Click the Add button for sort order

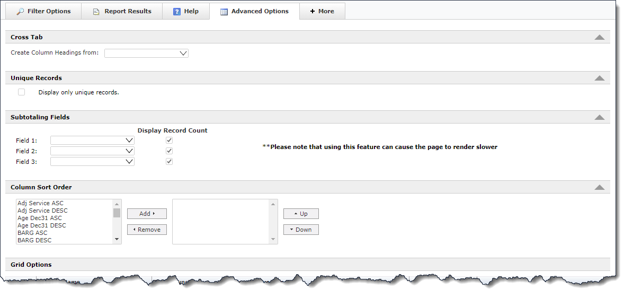[x=147, y=214]
